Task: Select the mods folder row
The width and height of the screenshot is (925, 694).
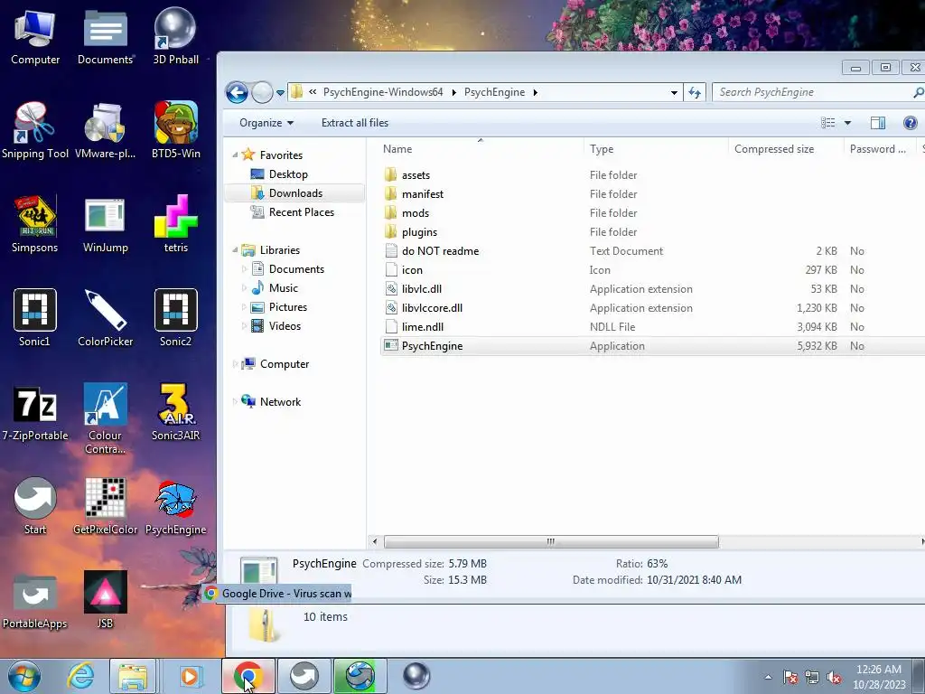Action: click(x=652, y=213)
